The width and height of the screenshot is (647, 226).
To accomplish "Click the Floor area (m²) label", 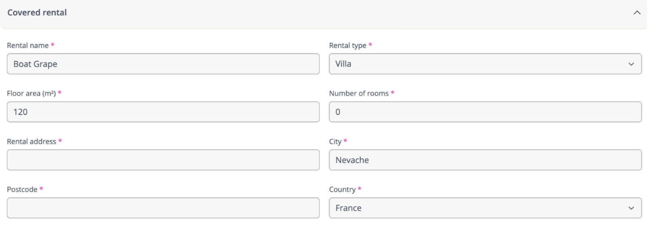I will 31,93.
